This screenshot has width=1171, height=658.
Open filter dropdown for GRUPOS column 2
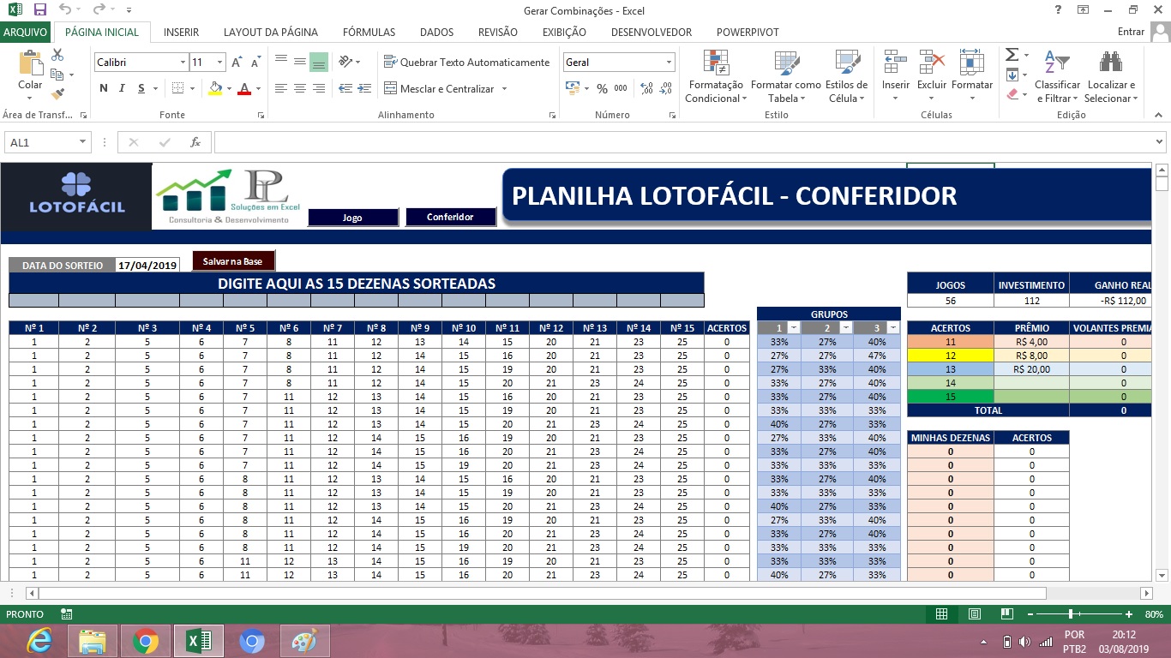(846, 327)
